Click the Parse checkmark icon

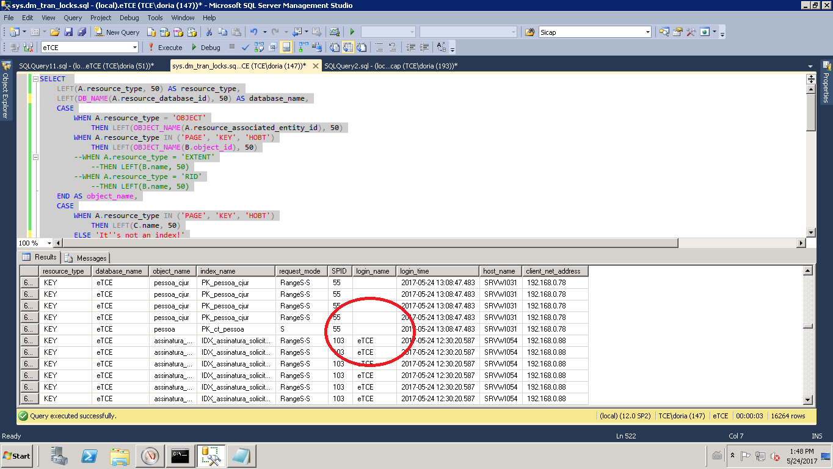tap(246, 47)
